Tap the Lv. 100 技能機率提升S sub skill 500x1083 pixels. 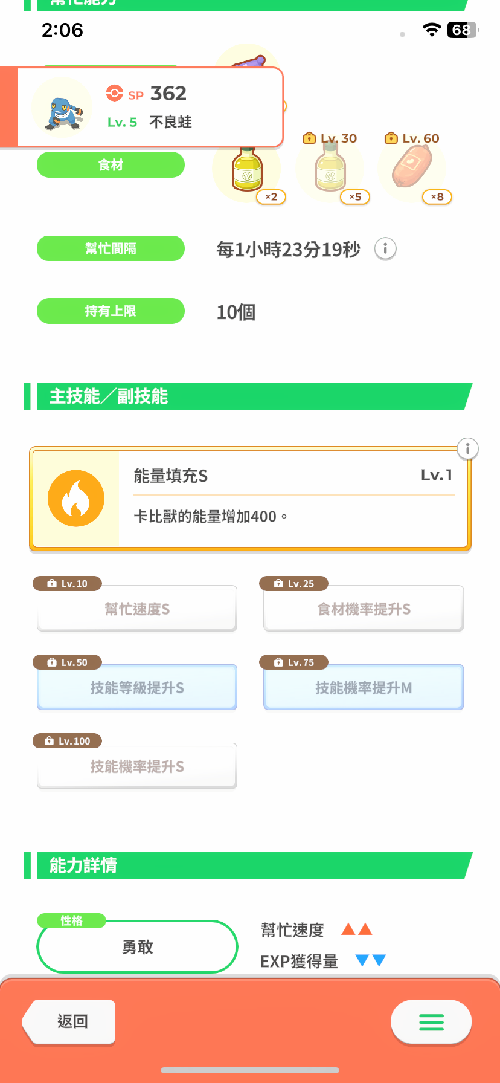(137, 766)
